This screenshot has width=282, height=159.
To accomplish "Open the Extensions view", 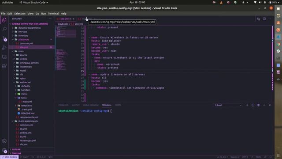I will tap(4, 66).
